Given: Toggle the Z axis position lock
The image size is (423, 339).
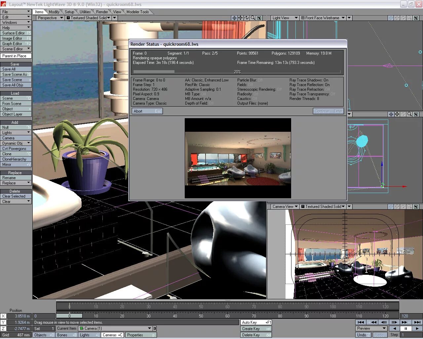Looking at the screenshot, I should tap(3, 329).
